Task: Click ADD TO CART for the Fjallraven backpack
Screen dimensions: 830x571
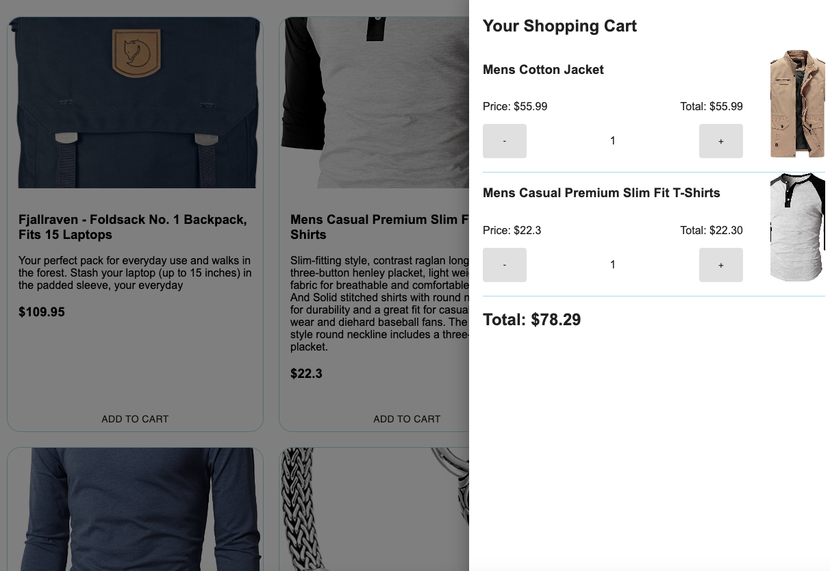Action: tap(134, 418)
